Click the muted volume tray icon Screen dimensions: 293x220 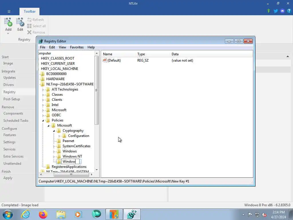[264, 215]
